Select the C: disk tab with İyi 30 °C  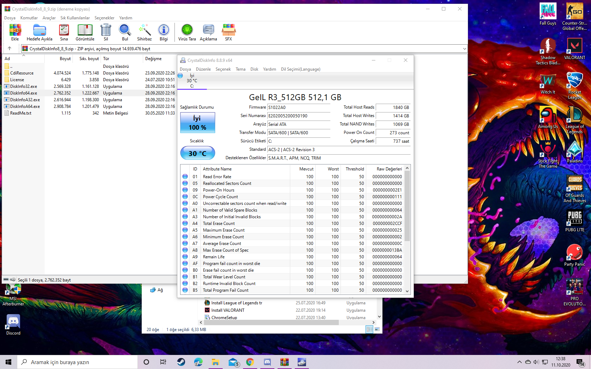(x=192, y=81)
